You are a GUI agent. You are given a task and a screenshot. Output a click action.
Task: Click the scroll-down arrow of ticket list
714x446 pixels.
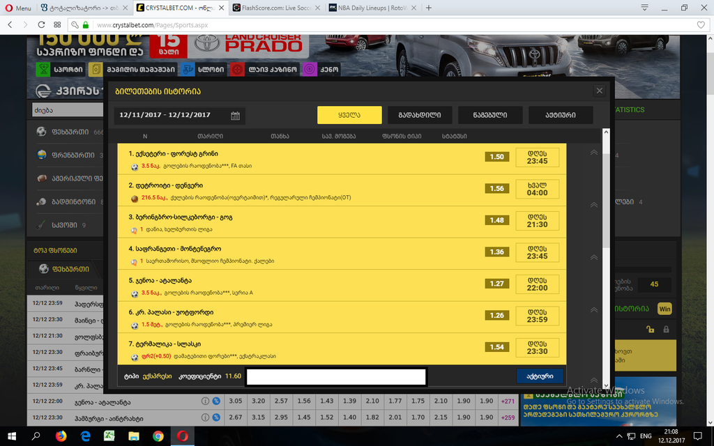pyautogui.click(x=606, y=386)
